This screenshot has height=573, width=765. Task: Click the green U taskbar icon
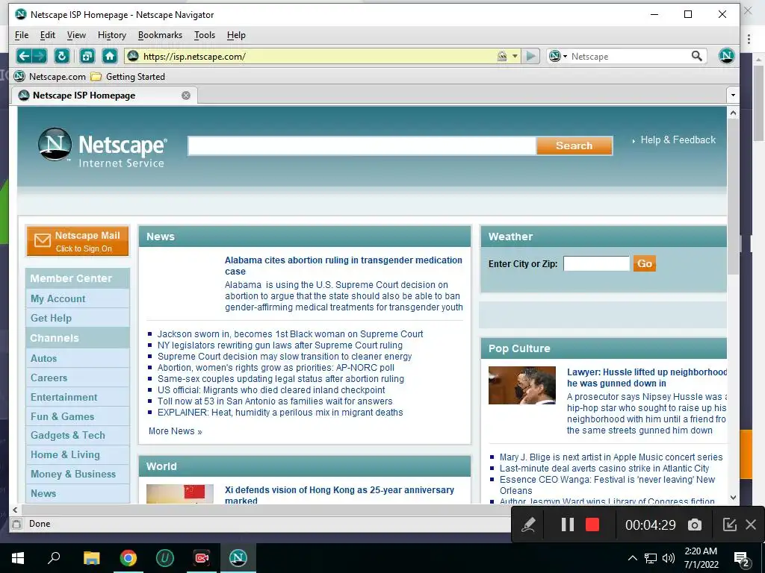(165, 558)
